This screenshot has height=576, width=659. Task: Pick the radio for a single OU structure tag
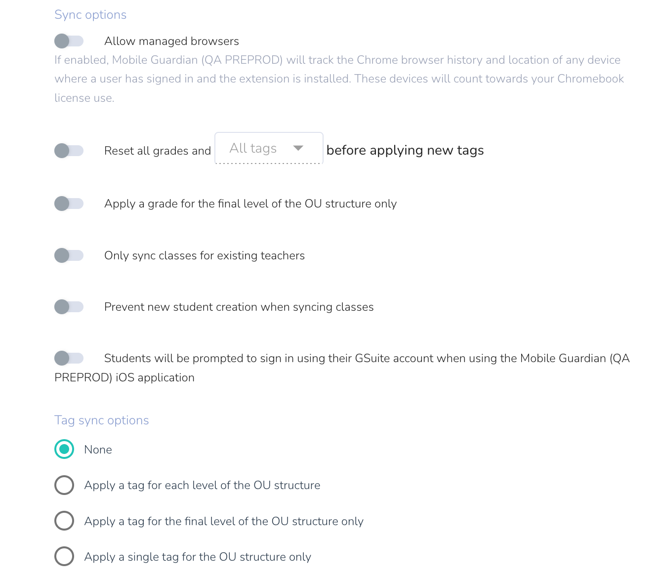(64, 557)
